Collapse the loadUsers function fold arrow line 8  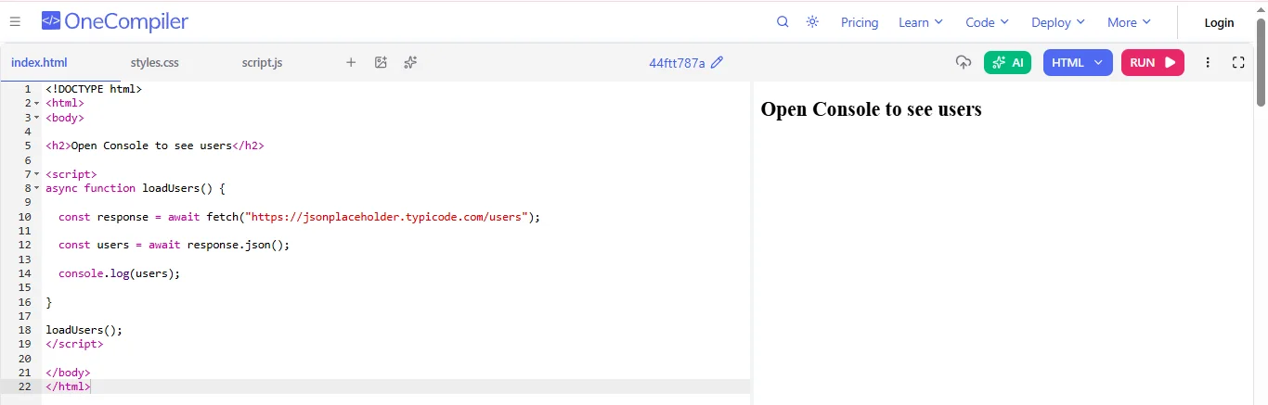point(37,188)
